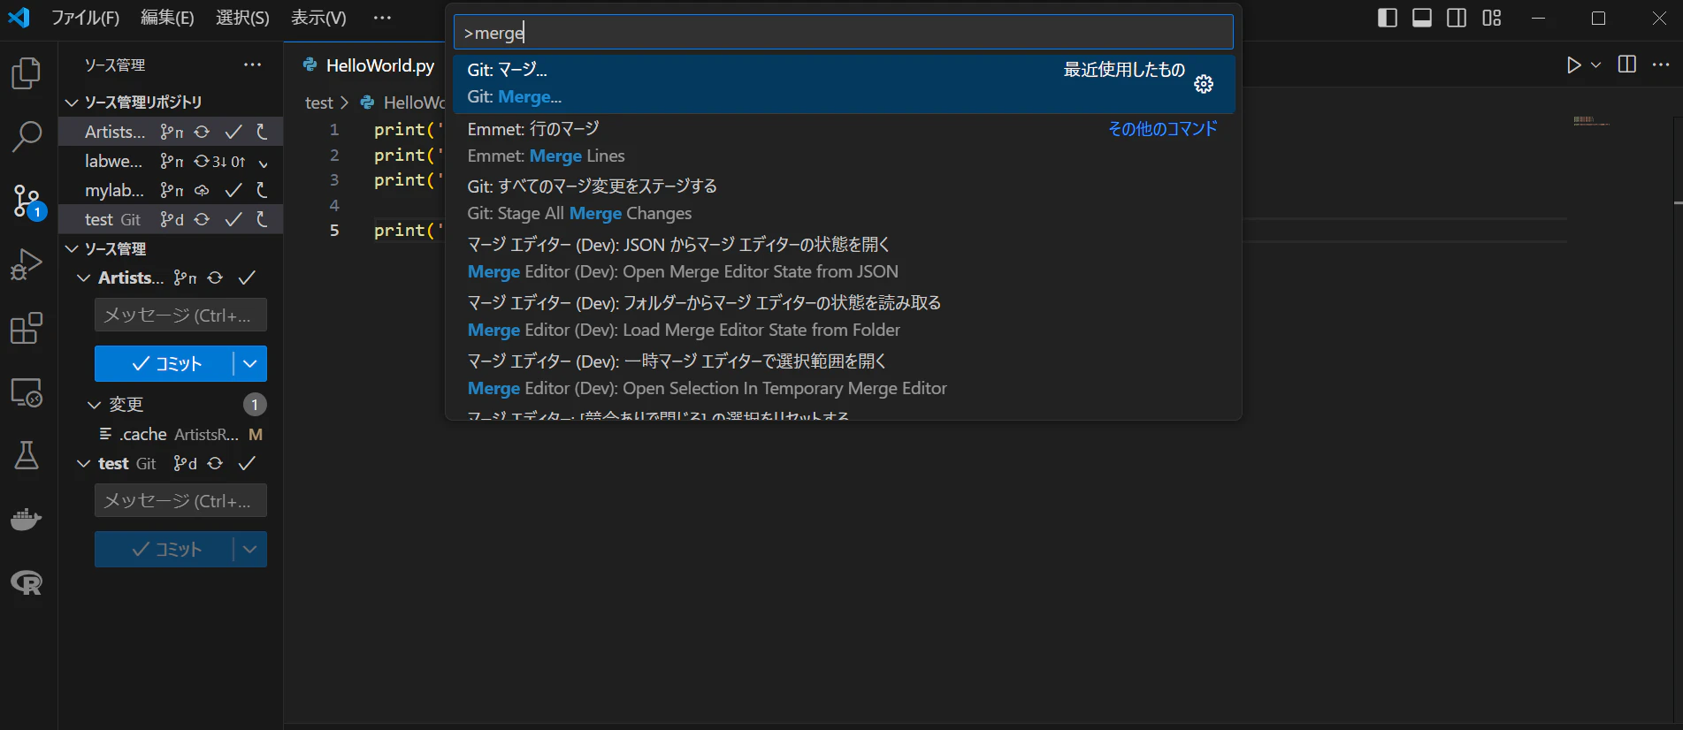Image resolution: width=1683 pixels, height=730 pixels.
Task: Focus command palette input with >merge
Action: 844,33
